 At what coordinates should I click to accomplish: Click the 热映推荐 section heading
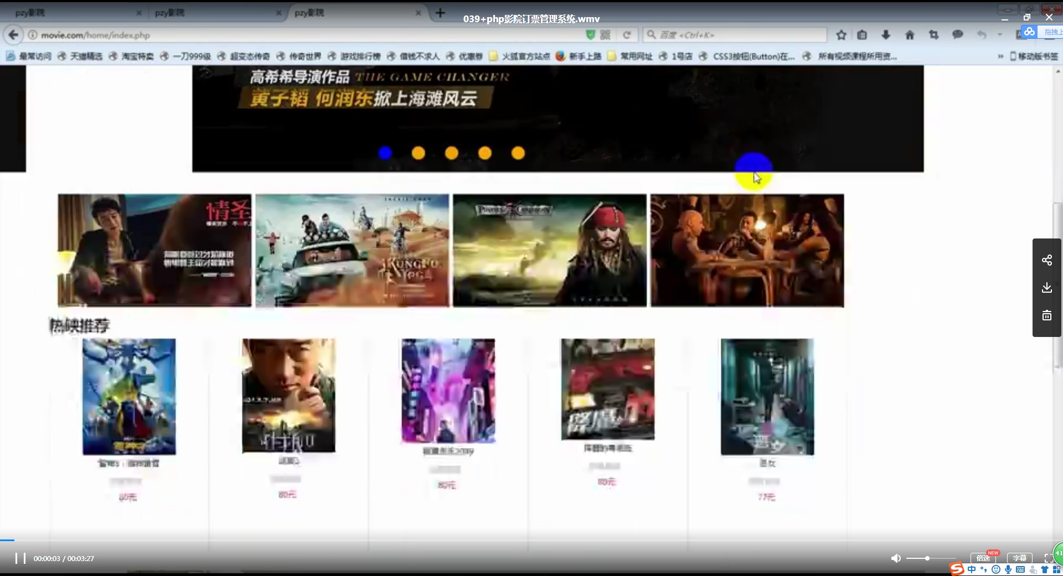click(80, 325)
